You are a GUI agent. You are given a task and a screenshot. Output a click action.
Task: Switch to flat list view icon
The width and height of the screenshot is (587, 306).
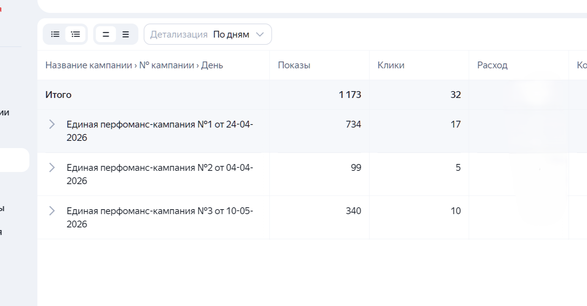55,34
